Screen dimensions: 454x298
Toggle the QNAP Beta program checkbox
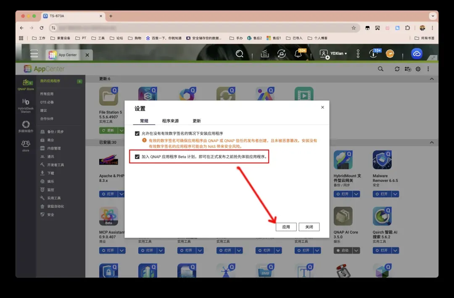click(x=137, y=157)
